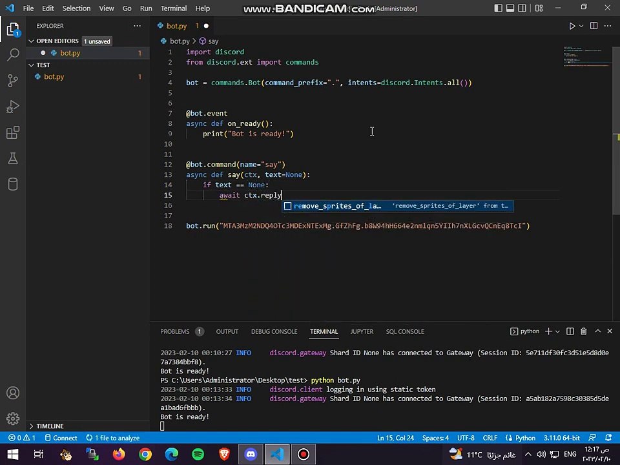
Task: Toggle secondary side bar layout icon
Action: [x=522, y=8]
